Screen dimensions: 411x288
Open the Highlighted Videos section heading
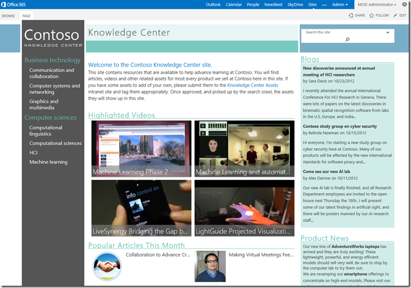click(x=122, y=115)
